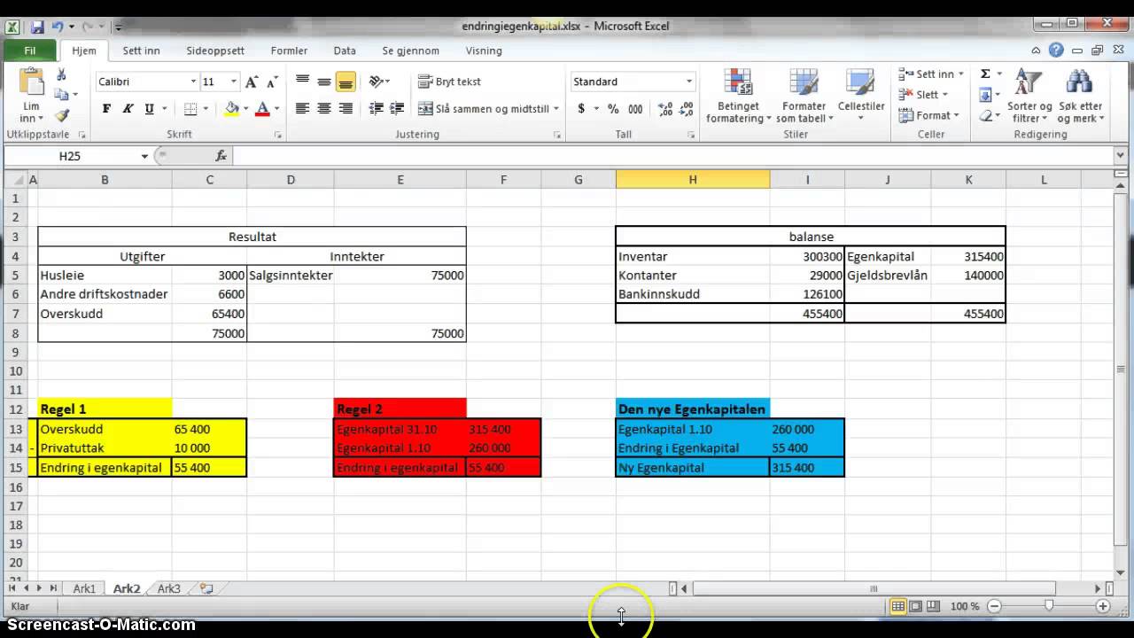Toggle the highlighted bottom alignment button
The image size is (1134, 638).
tap(346, 82)
